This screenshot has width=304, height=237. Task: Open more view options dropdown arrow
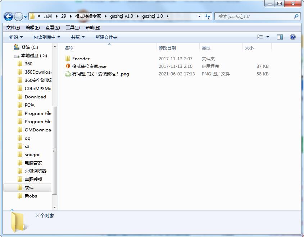click(x=268, y=37)
